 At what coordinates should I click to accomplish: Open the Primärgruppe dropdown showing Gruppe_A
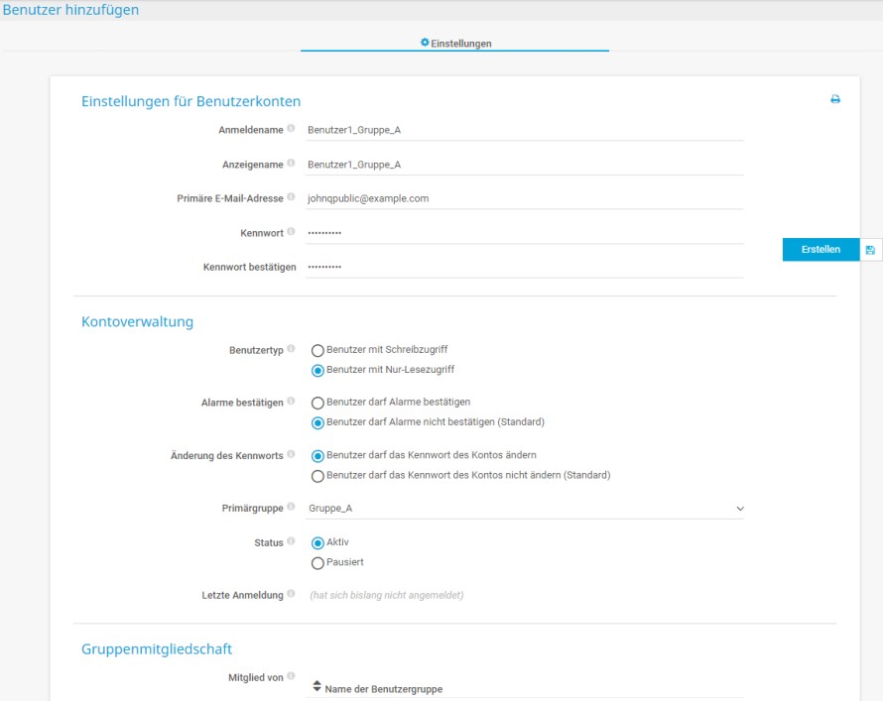click(x=526, y=506)
